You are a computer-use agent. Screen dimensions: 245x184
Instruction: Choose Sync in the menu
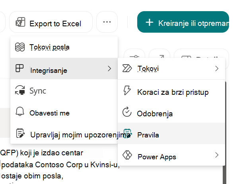(x=64, y=90)
